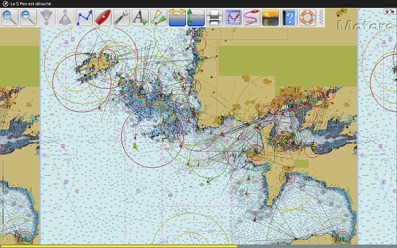Screen dimensions: 397x248
Task: Toggle Auto Follow red boat icon
Action: coord(102,17)
